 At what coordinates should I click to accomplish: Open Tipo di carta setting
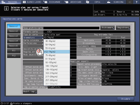pos(33,35)
